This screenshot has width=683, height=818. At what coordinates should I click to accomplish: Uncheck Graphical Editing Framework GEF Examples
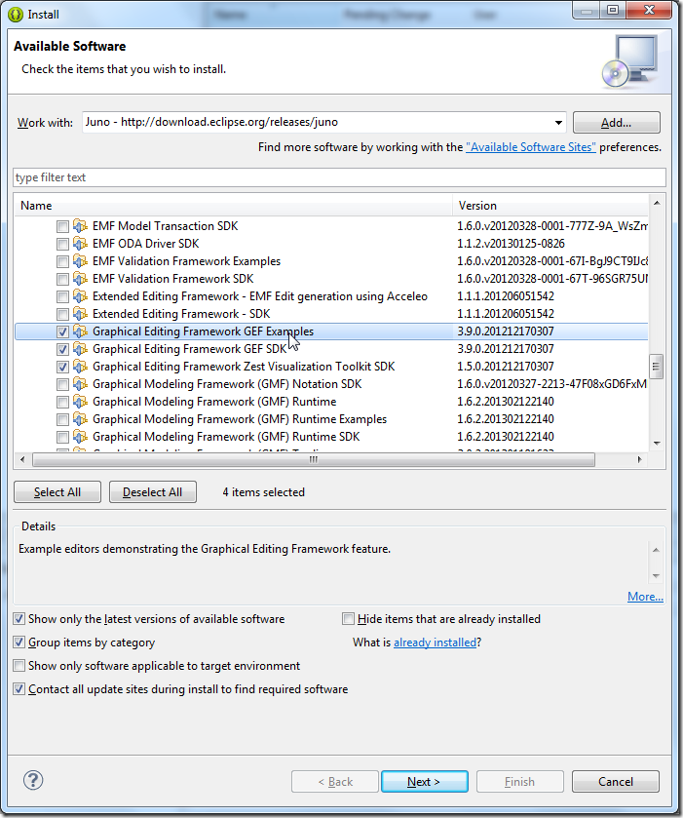click(62, 331)
